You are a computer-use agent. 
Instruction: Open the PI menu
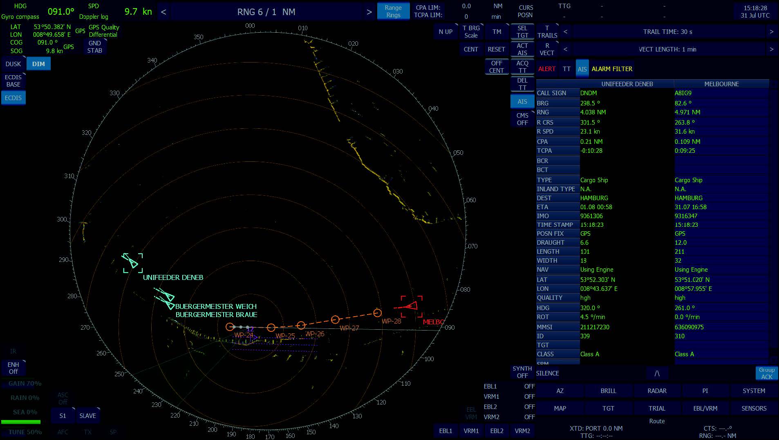pyautogui.click(x=705, y=391)
